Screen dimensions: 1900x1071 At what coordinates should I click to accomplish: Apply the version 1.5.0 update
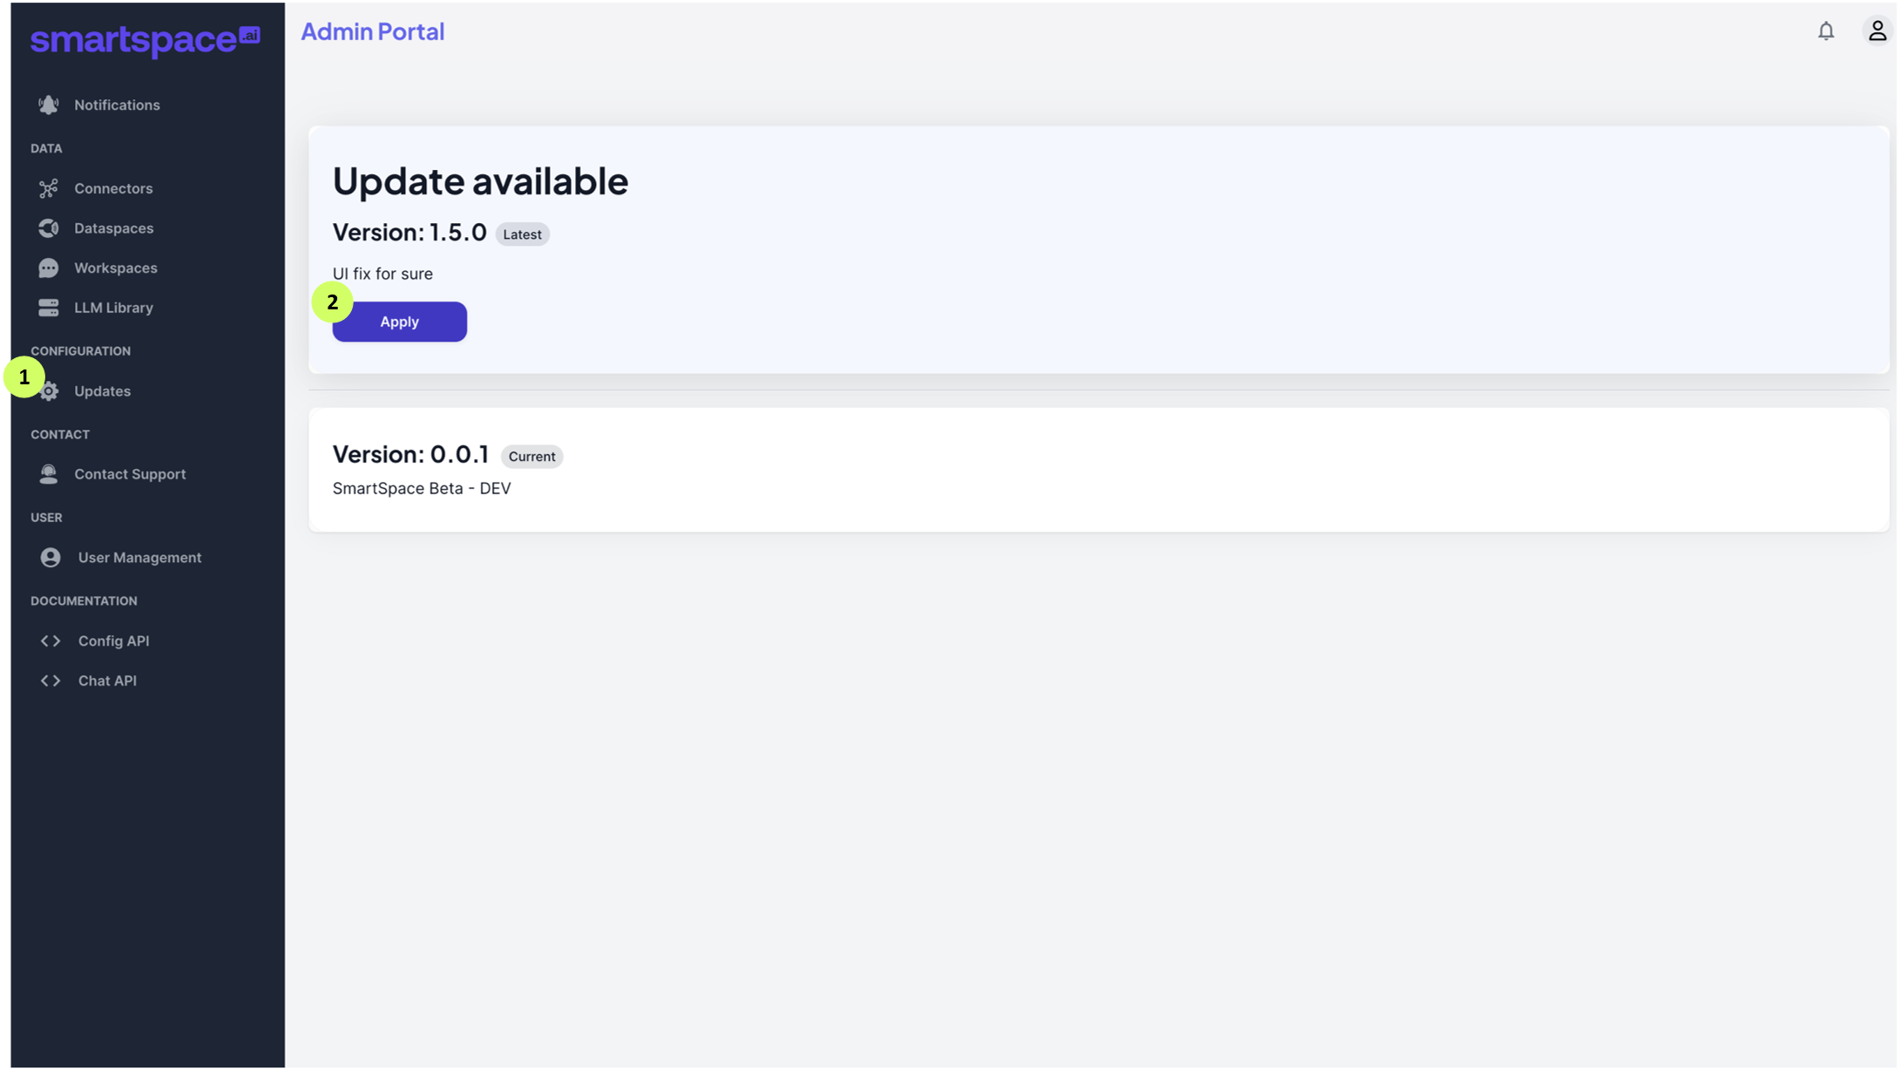pyautogui.click(x=399, y=322)
